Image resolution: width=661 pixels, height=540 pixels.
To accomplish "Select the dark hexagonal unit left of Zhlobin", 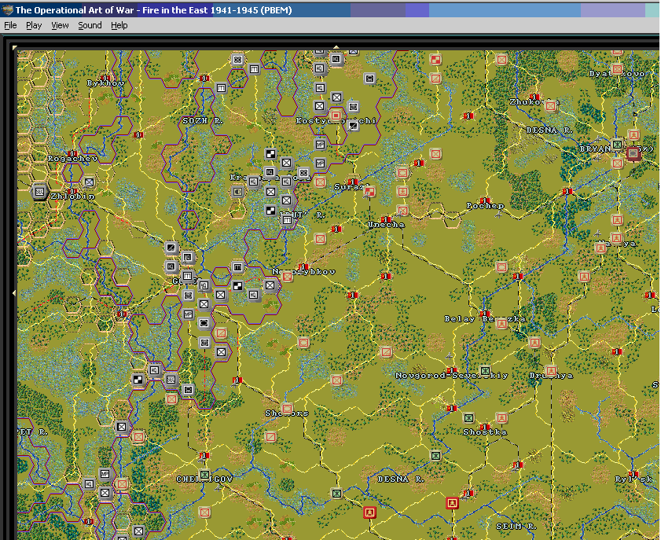I will pos(39,192).
